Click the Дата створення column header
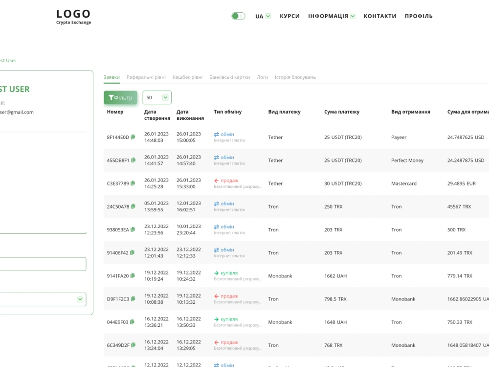Viewport: 489px width, 367px height. pos(157,115)
